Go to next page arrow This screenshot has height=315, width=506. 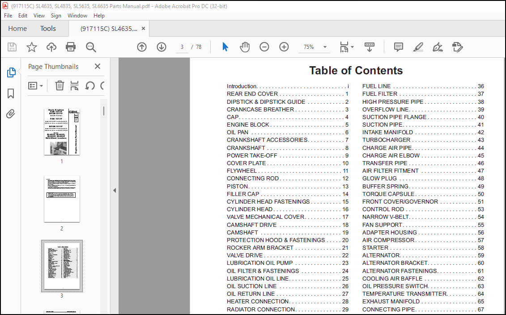pos(162,47)
